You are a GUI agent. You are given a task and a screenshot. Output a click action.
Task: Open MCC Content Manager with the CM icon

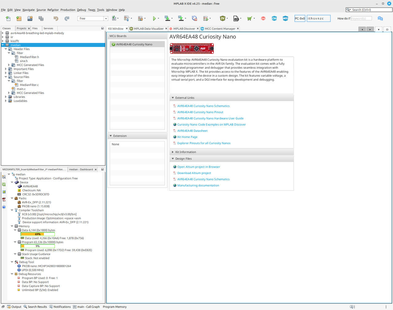click(x=274, y=18)
